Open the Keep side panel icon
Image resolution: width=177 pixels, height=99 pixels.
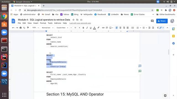[173, 36]
